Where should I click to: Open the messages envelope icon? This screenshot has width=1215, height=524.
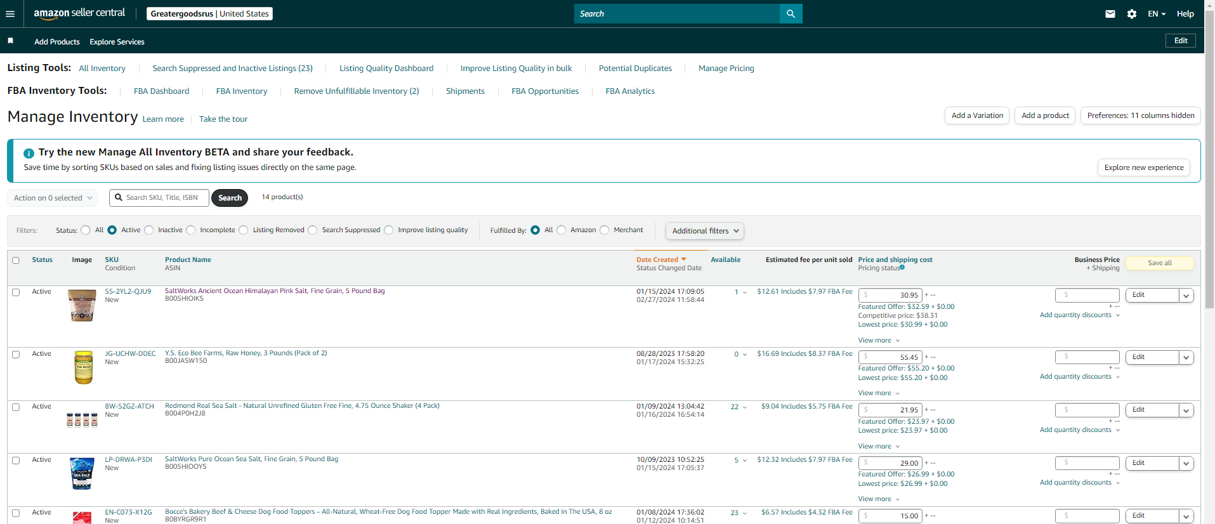1110,14
